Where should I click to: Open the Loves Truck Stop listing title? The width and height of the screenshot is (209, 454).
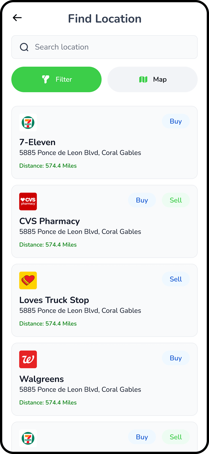[x=54, y=300]
